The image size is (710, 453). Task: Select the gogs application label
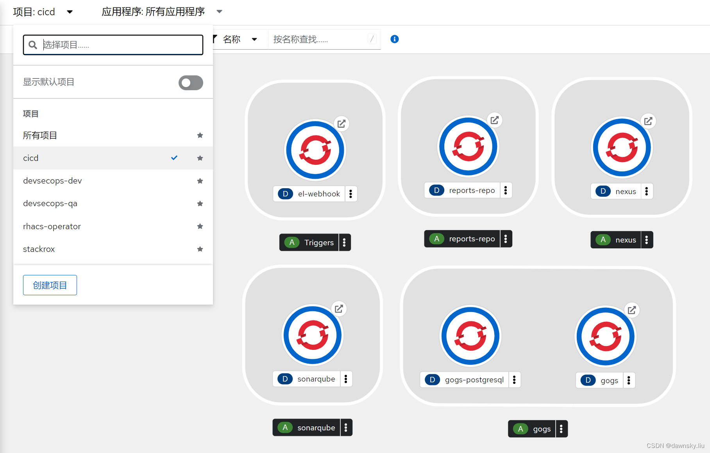pyautogui.click(x=532, y=429)
